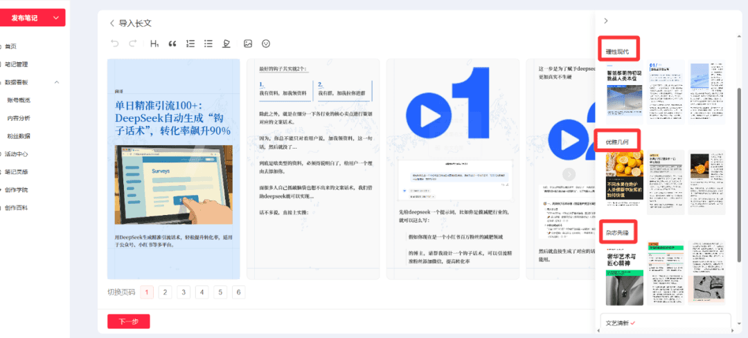748x338 pixels.
Task: Click the 切换页码 label
Action: (121, 292)
